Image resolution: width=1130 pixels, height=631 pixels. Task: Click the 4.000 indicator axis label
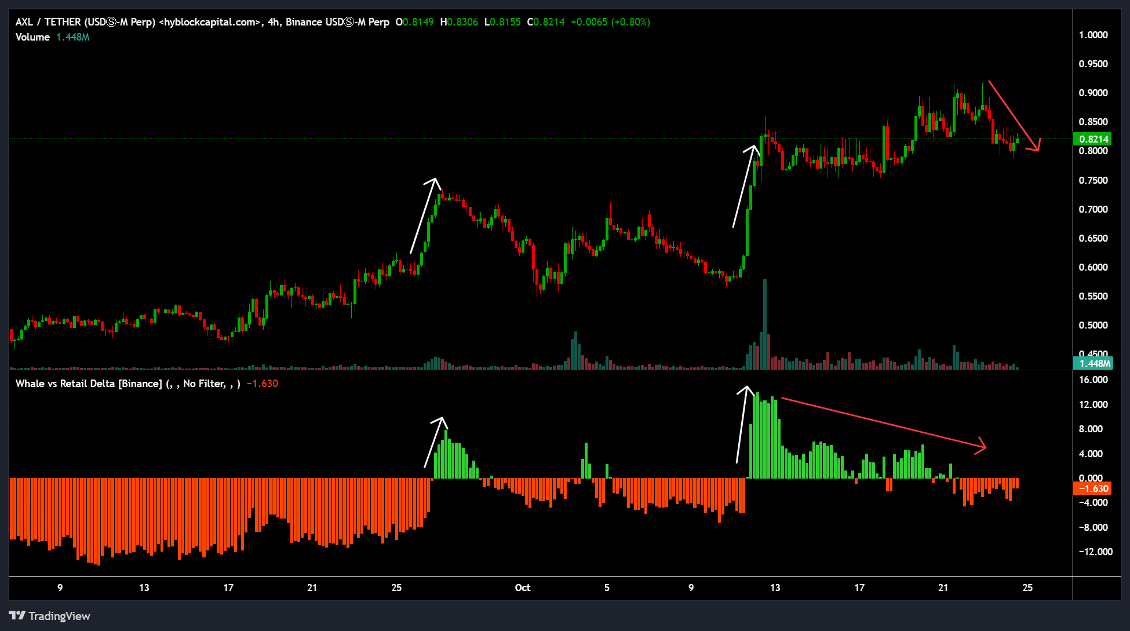point(1090,454)
